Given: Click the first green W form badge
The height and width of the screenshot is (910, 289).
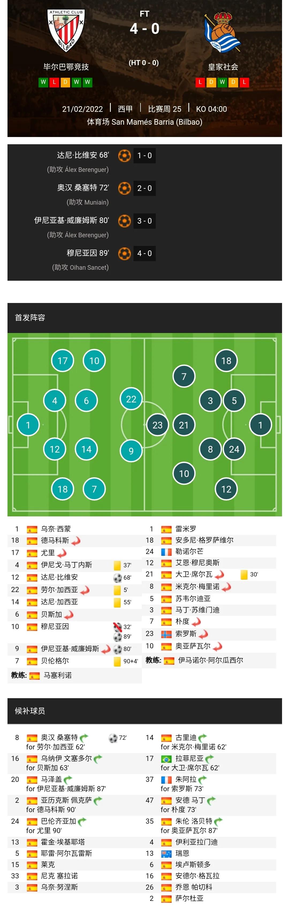Looking at the screenshot, I should [x=43, y=82].
